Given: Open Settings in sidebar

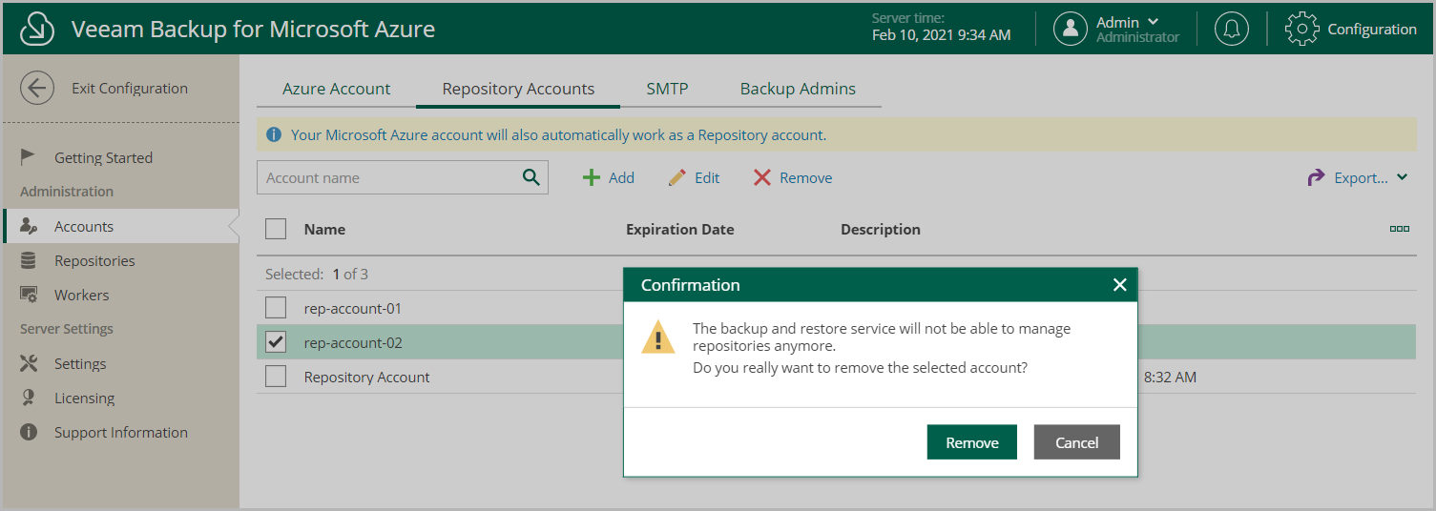Looking at the screenshot, I should click(x=80, y=363).
